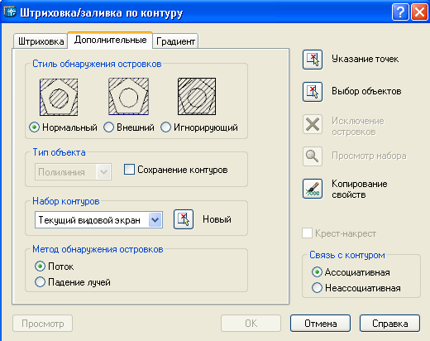The image size is (430, 341).
Task: Open the Полилиния object type dropdown
Action: 73,172
